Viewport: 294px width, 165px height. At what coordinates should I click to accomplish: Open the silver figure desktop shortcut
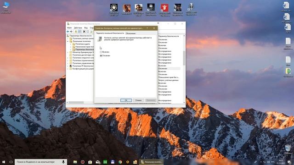191,7
